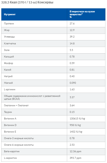Select the Калий row label
The width and height of the screenshot is (107, 163).
click(8, 70)
